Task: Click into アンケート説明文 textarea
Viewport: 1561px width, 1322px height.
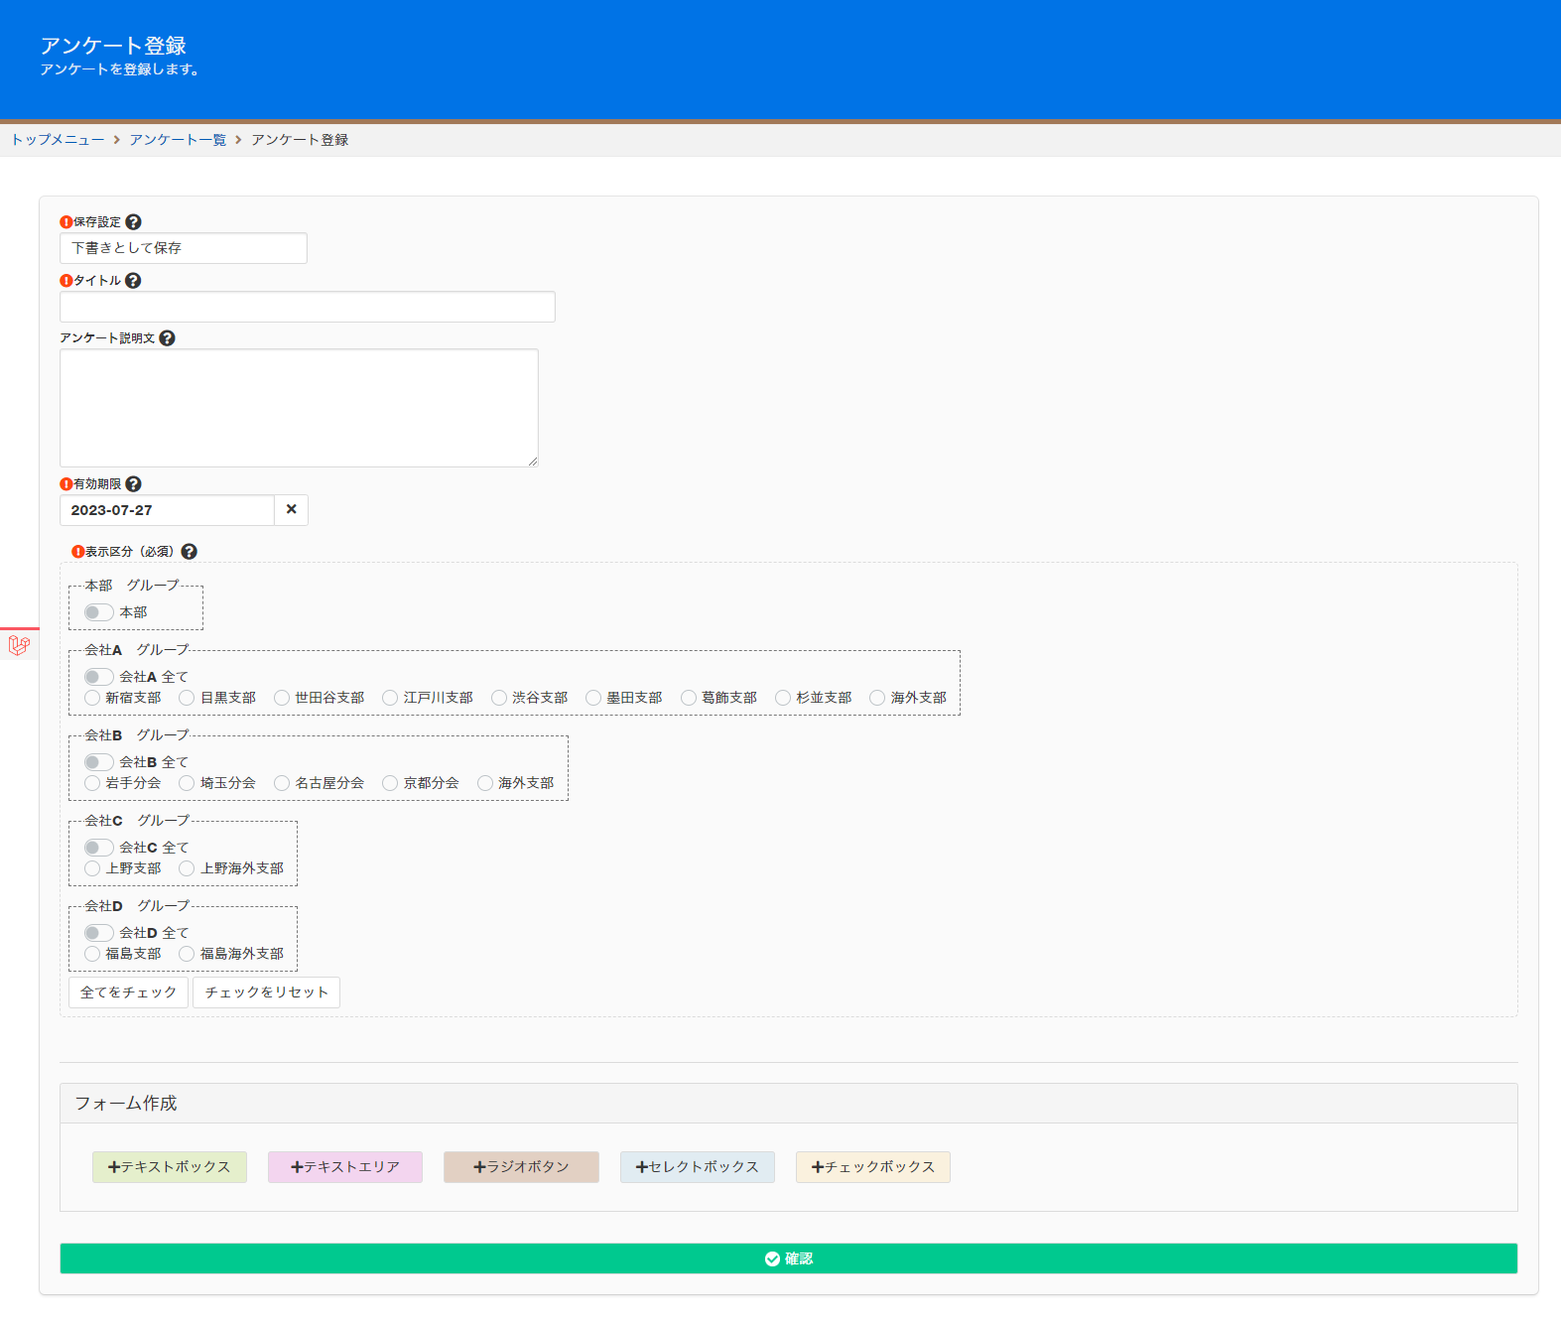Action: (x=299, y=408)
